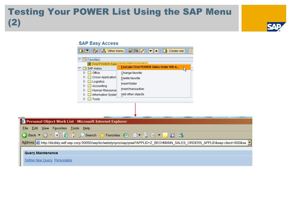Select the SAP menu label in the tree
The height and width of the screenshot is (218, 291).
[94, 68]
